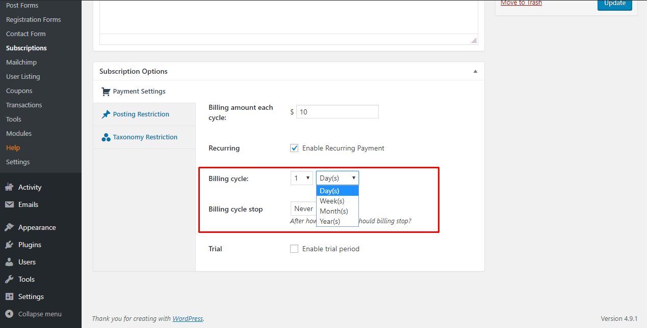The width and height of the screenshot is (647, 328).
Task: Open the Billing cycle stop Never dropdown
Action: (303, 208)
